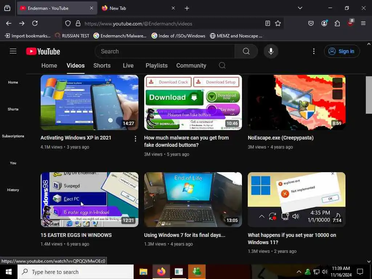View site security lock information
The height and width of the screenshot is (279, 372).
click(78, 24)
